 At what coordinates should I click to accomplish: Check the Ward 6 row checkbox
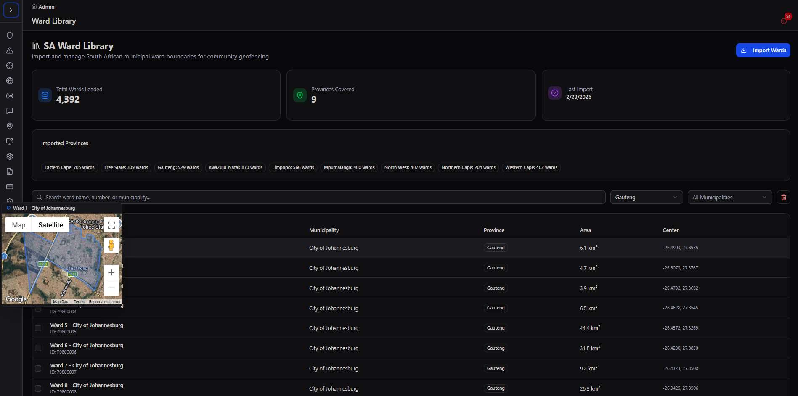(38, 348)
